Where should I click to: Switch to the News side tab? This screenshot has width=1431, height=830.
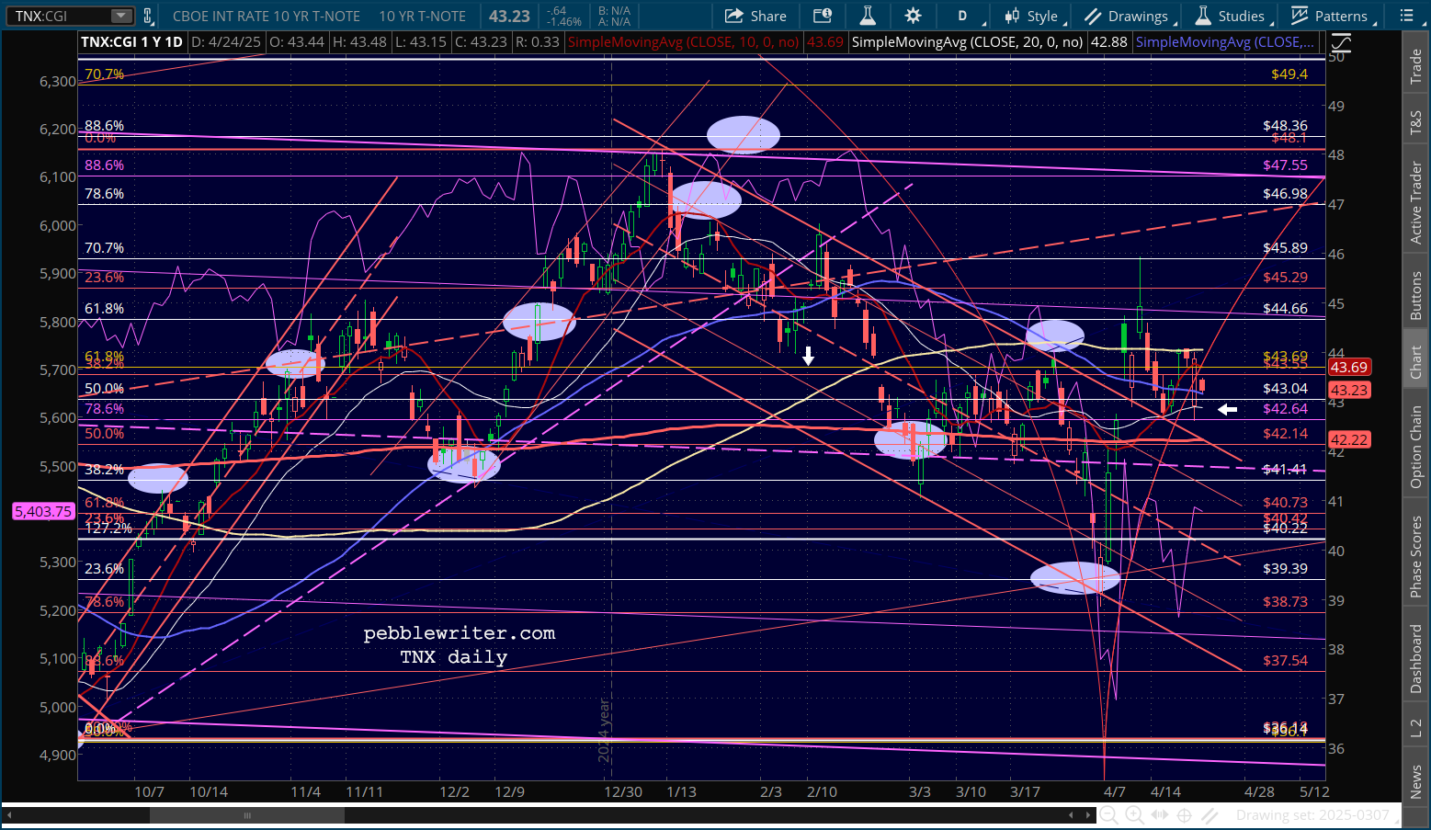1416,782
